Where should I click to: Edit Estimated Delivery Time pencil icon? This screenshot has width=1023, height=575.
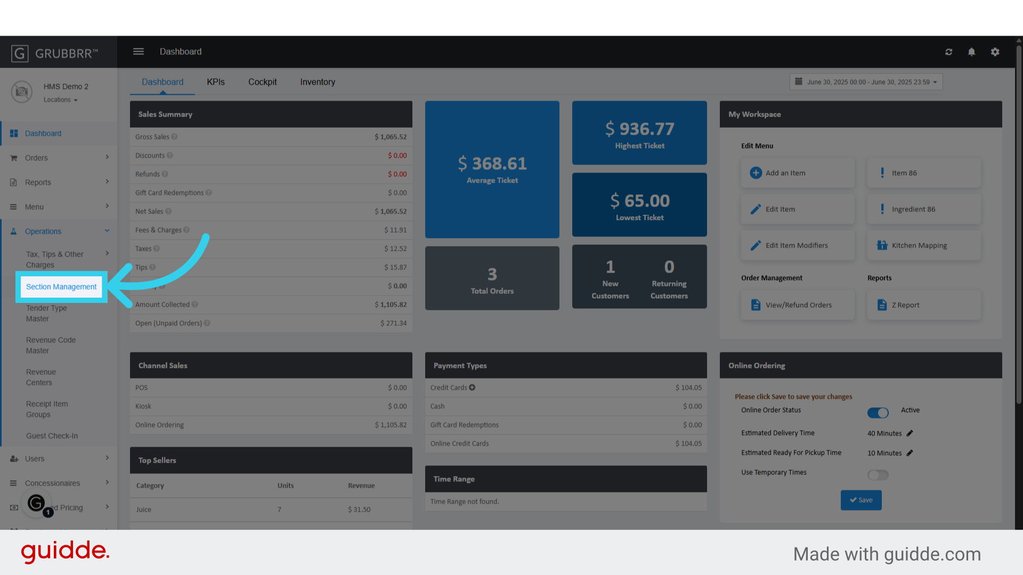[910, 433]
